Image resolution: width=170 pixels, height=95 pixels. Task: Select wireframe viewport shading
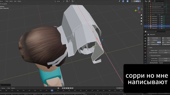point(134,1)
